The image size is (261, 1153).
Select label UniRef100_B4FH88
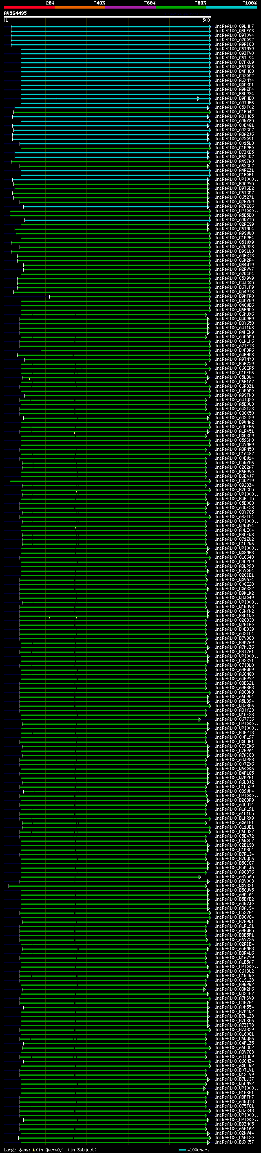coord(234,71)
